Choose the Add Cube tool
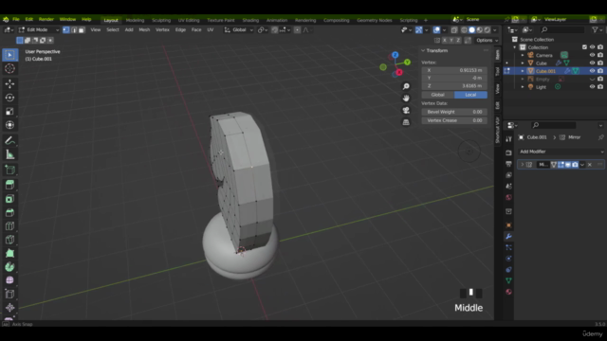 pos(9,170)
